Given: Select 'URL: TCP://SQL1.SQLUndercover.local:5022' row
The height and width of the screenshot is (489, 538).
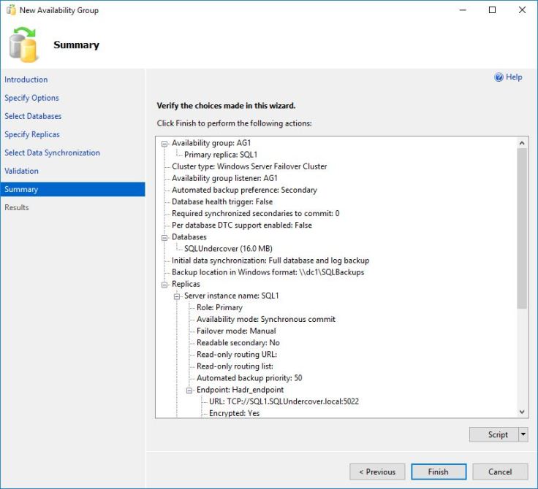Looking at the screenshot, I should 284,401.
